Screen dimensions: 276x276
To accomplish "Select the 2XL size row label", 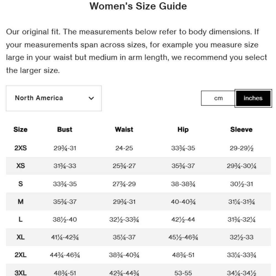I will coord(20,255).
